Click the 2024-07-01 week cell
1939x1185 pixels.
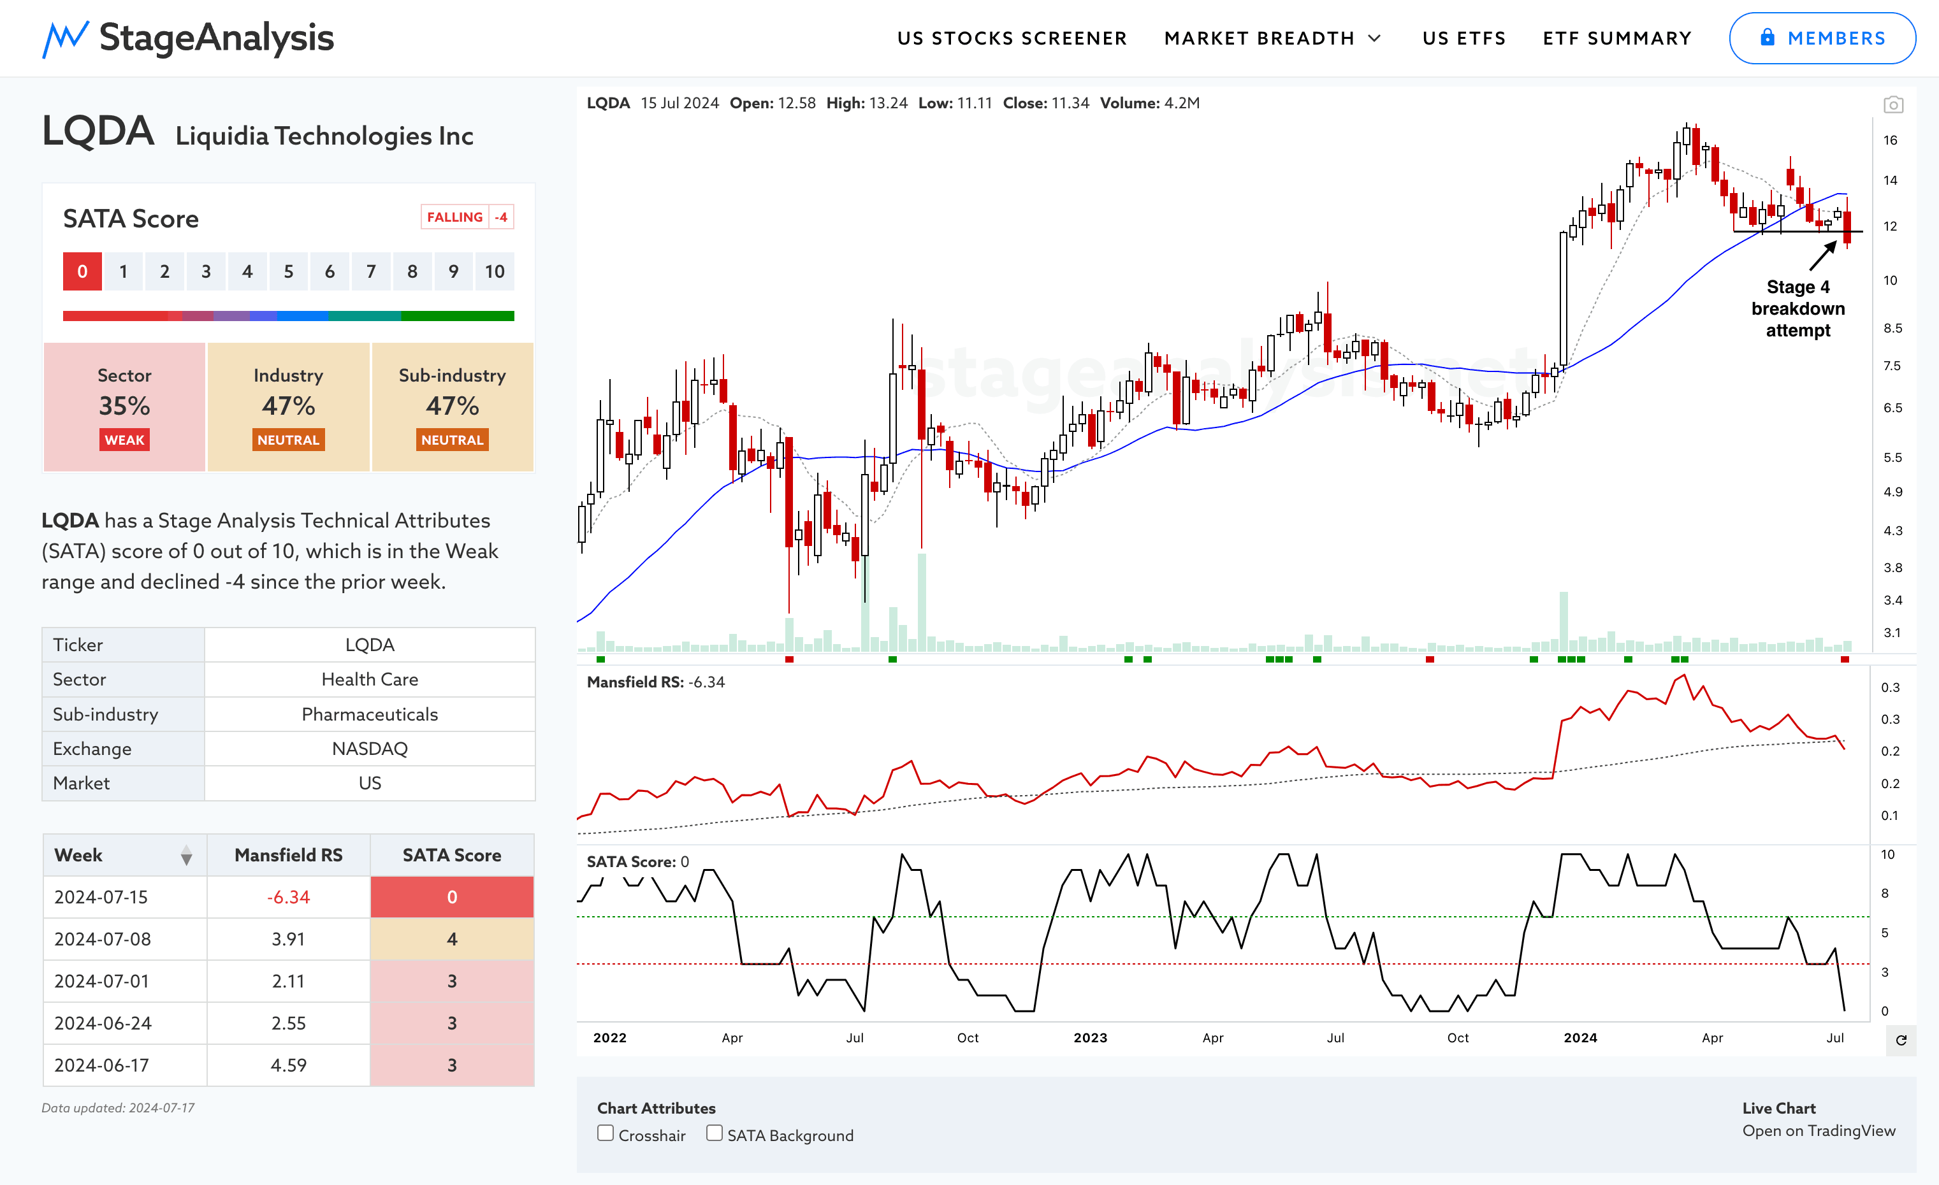pyautogui.click(x=125, y=981)
